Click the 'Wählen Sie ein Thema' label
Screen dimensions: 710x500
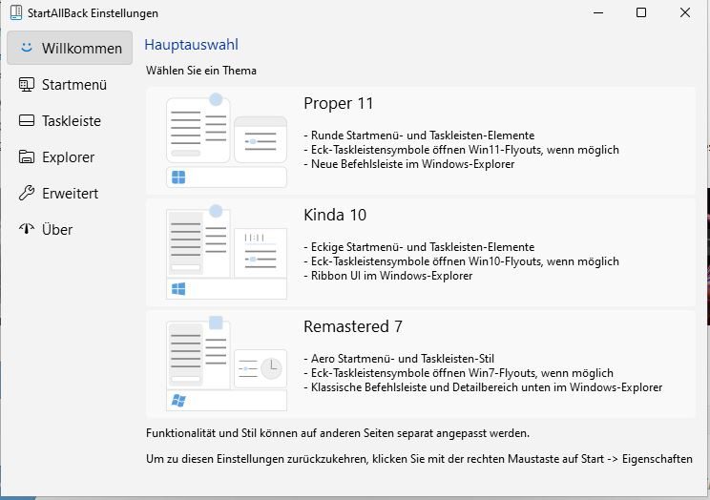201,71
